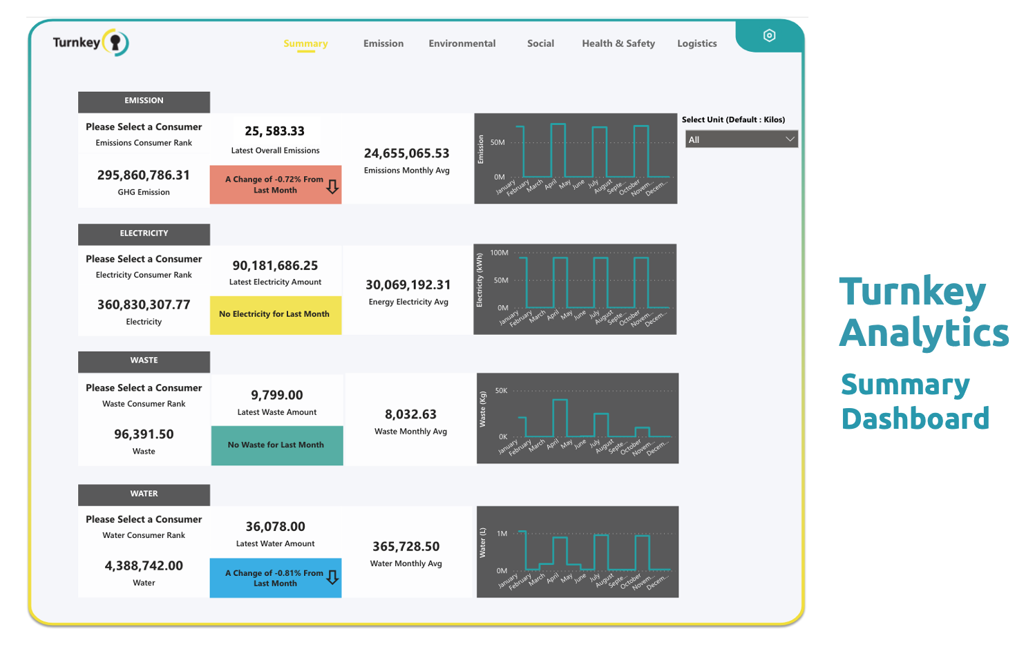Click the Select Unit (Default : Kilos) label
This screenshot has height=656, width=1035.
734,119
